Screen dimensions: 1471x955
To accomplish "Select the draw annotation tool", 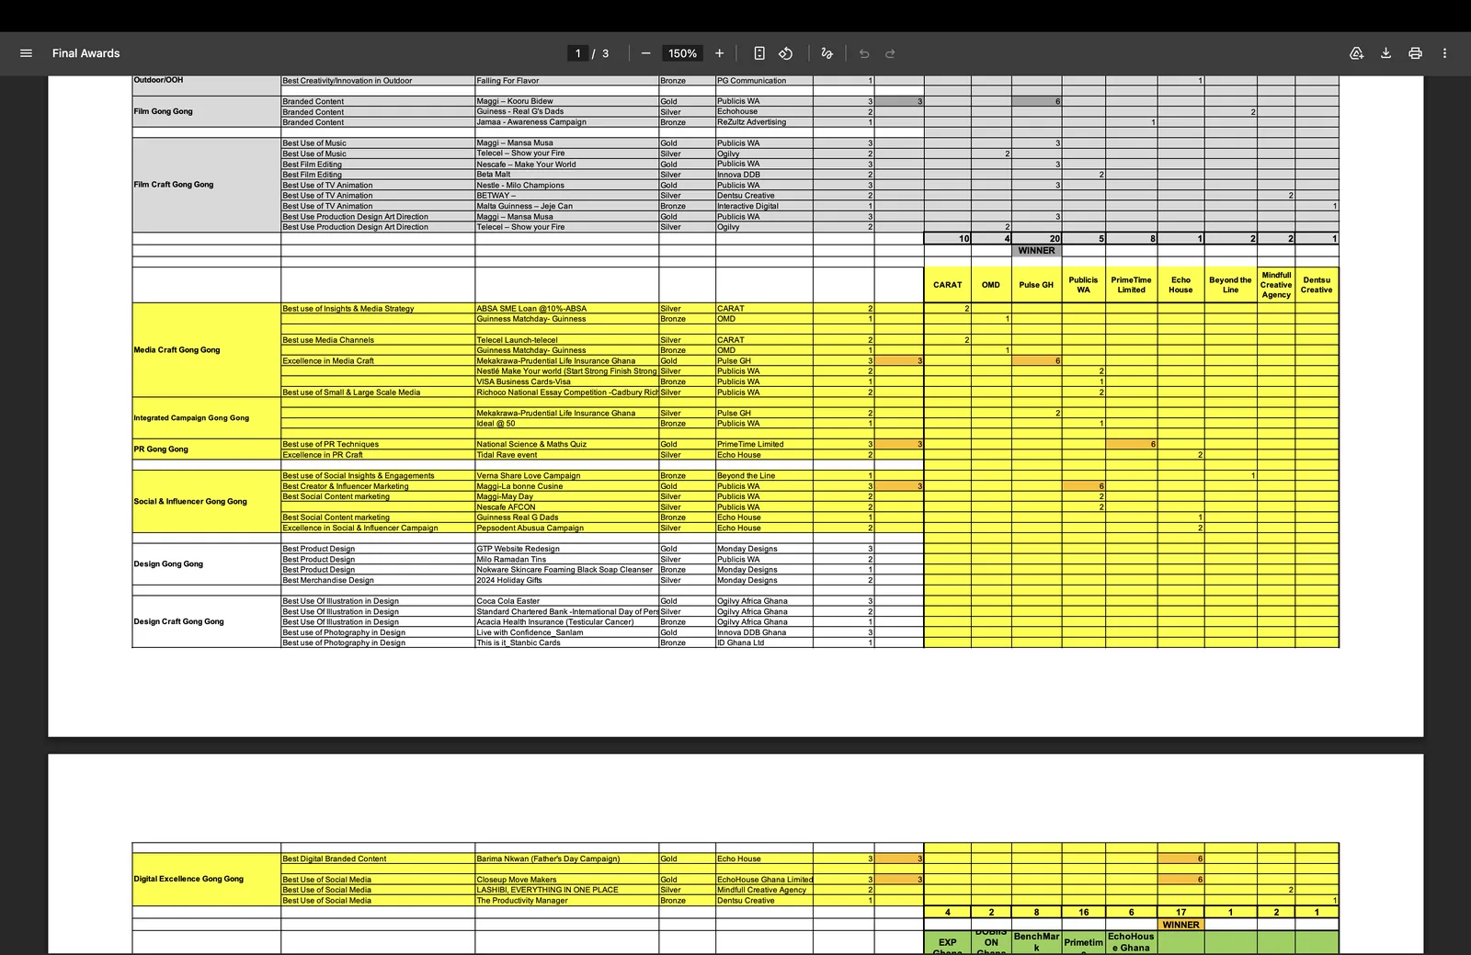I will (827, 53).
